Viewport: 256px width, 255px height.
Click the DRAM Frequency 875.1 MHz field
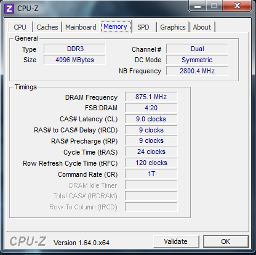[x=151, y=97]
